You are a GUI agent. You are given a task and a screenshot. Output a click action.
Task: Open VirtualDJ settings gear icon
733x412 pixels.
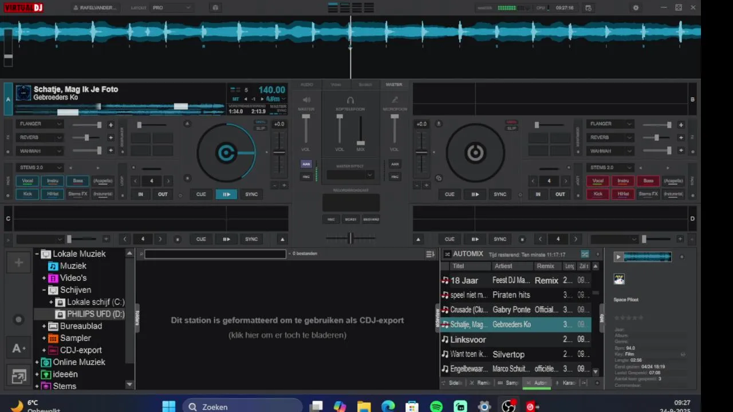coord(636,8)
